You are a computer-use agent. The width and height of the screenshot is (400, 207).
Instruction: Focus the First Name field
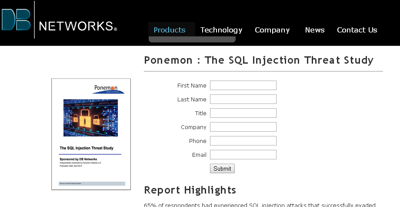(243, 85)
